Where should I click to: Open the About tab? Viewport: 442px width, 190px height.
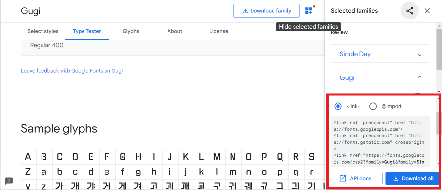tap(175, 31)
